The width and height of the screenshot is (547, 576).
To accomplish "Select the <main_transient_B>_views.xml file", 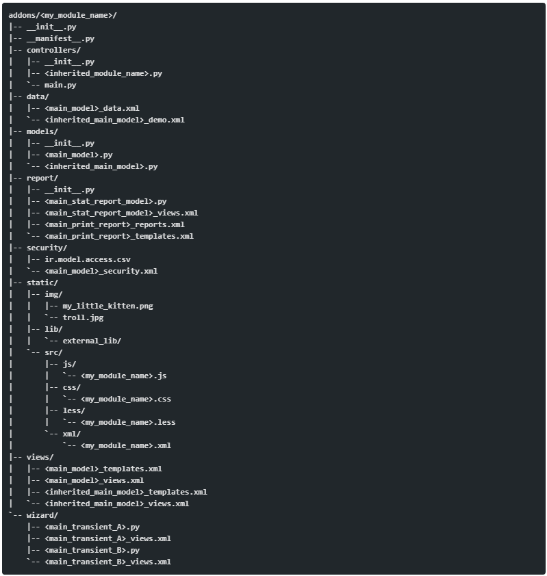I will pos(107,561).
